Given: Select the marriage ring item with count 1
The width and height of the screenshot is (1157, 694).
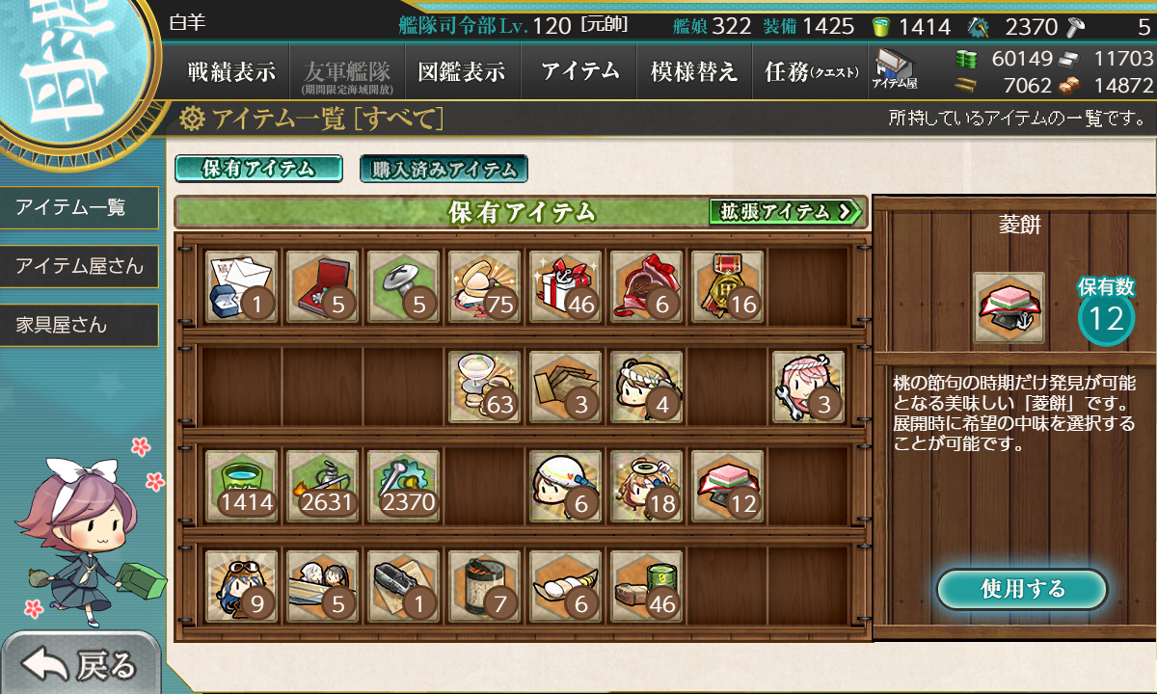Looking at the screenshot, I should (x=242, y=286).
